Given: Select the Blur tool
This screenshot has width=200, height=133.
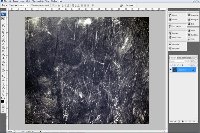Looking at the screenshot, I should [x=3, y=61].
